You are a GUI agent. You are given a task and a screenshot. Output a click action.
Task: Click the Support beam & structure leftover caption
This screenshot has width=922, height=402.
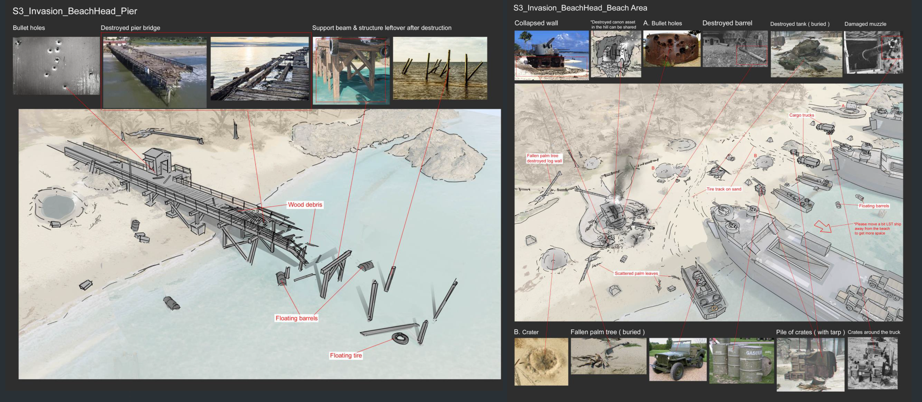[382, 28]
